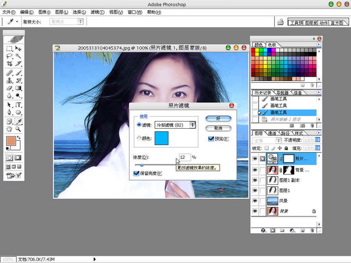Select the Rectangular Marquee tool

click(x=10, y=48)
